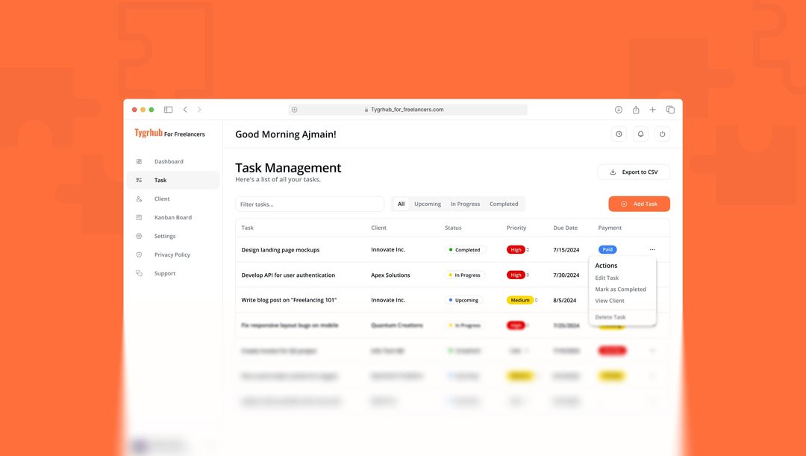Select the All filter tab
Image resolution: width=806 pixels, height=456 pixels.
[x=401, y=204]
